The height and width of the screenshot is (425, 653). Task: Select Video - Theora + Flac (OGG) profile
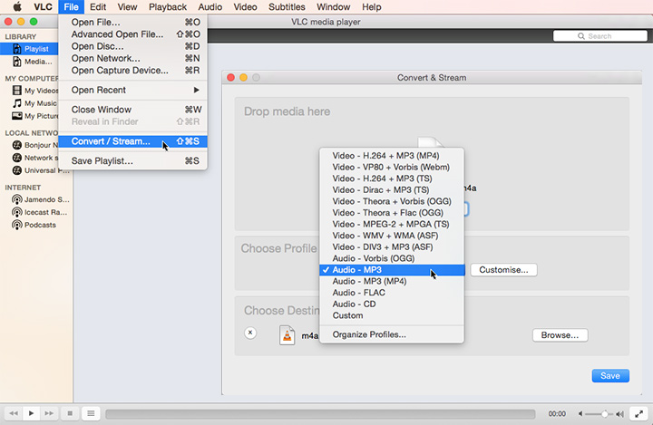pos(392,213)
